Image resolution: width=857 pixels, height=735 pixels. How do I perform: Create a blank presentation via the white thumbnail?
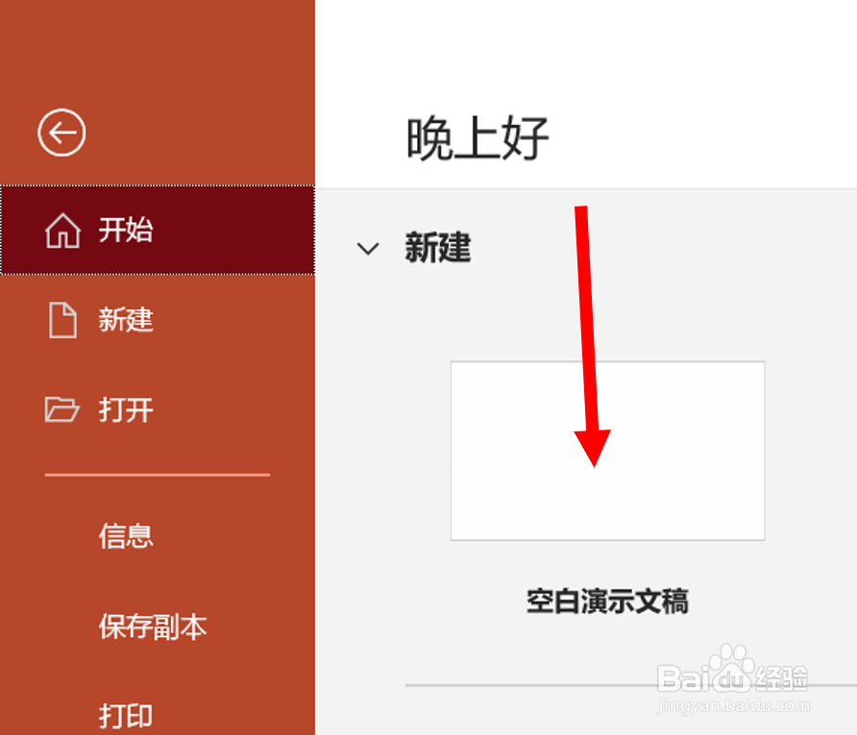tap(607, 451)
